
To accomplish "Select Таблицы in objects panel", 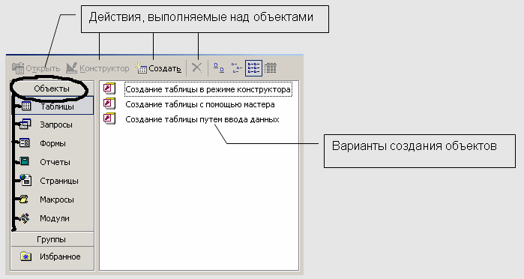I will tap(52, 106).
